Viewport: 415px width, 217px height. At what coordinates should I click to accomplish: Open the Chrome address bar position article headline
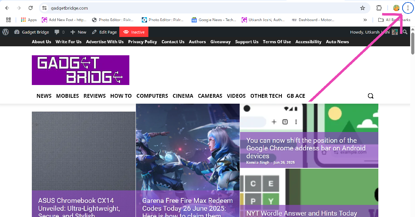(306, 148)
